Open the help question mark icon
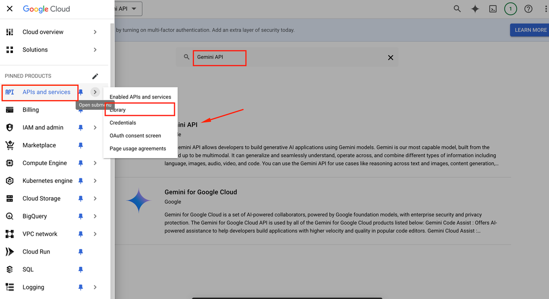This screenshot has width=549, height=299. [x=529, y=9]
